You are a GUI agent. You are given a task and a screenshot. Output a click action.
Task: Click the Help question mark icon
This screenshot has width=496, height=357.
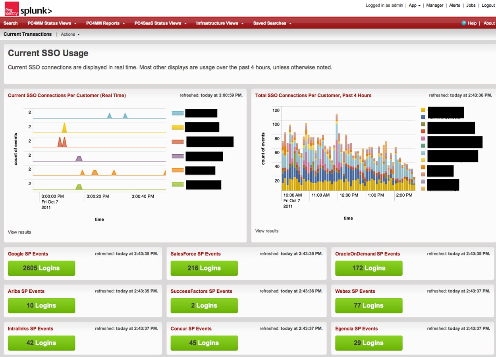[x=464, y=23]
